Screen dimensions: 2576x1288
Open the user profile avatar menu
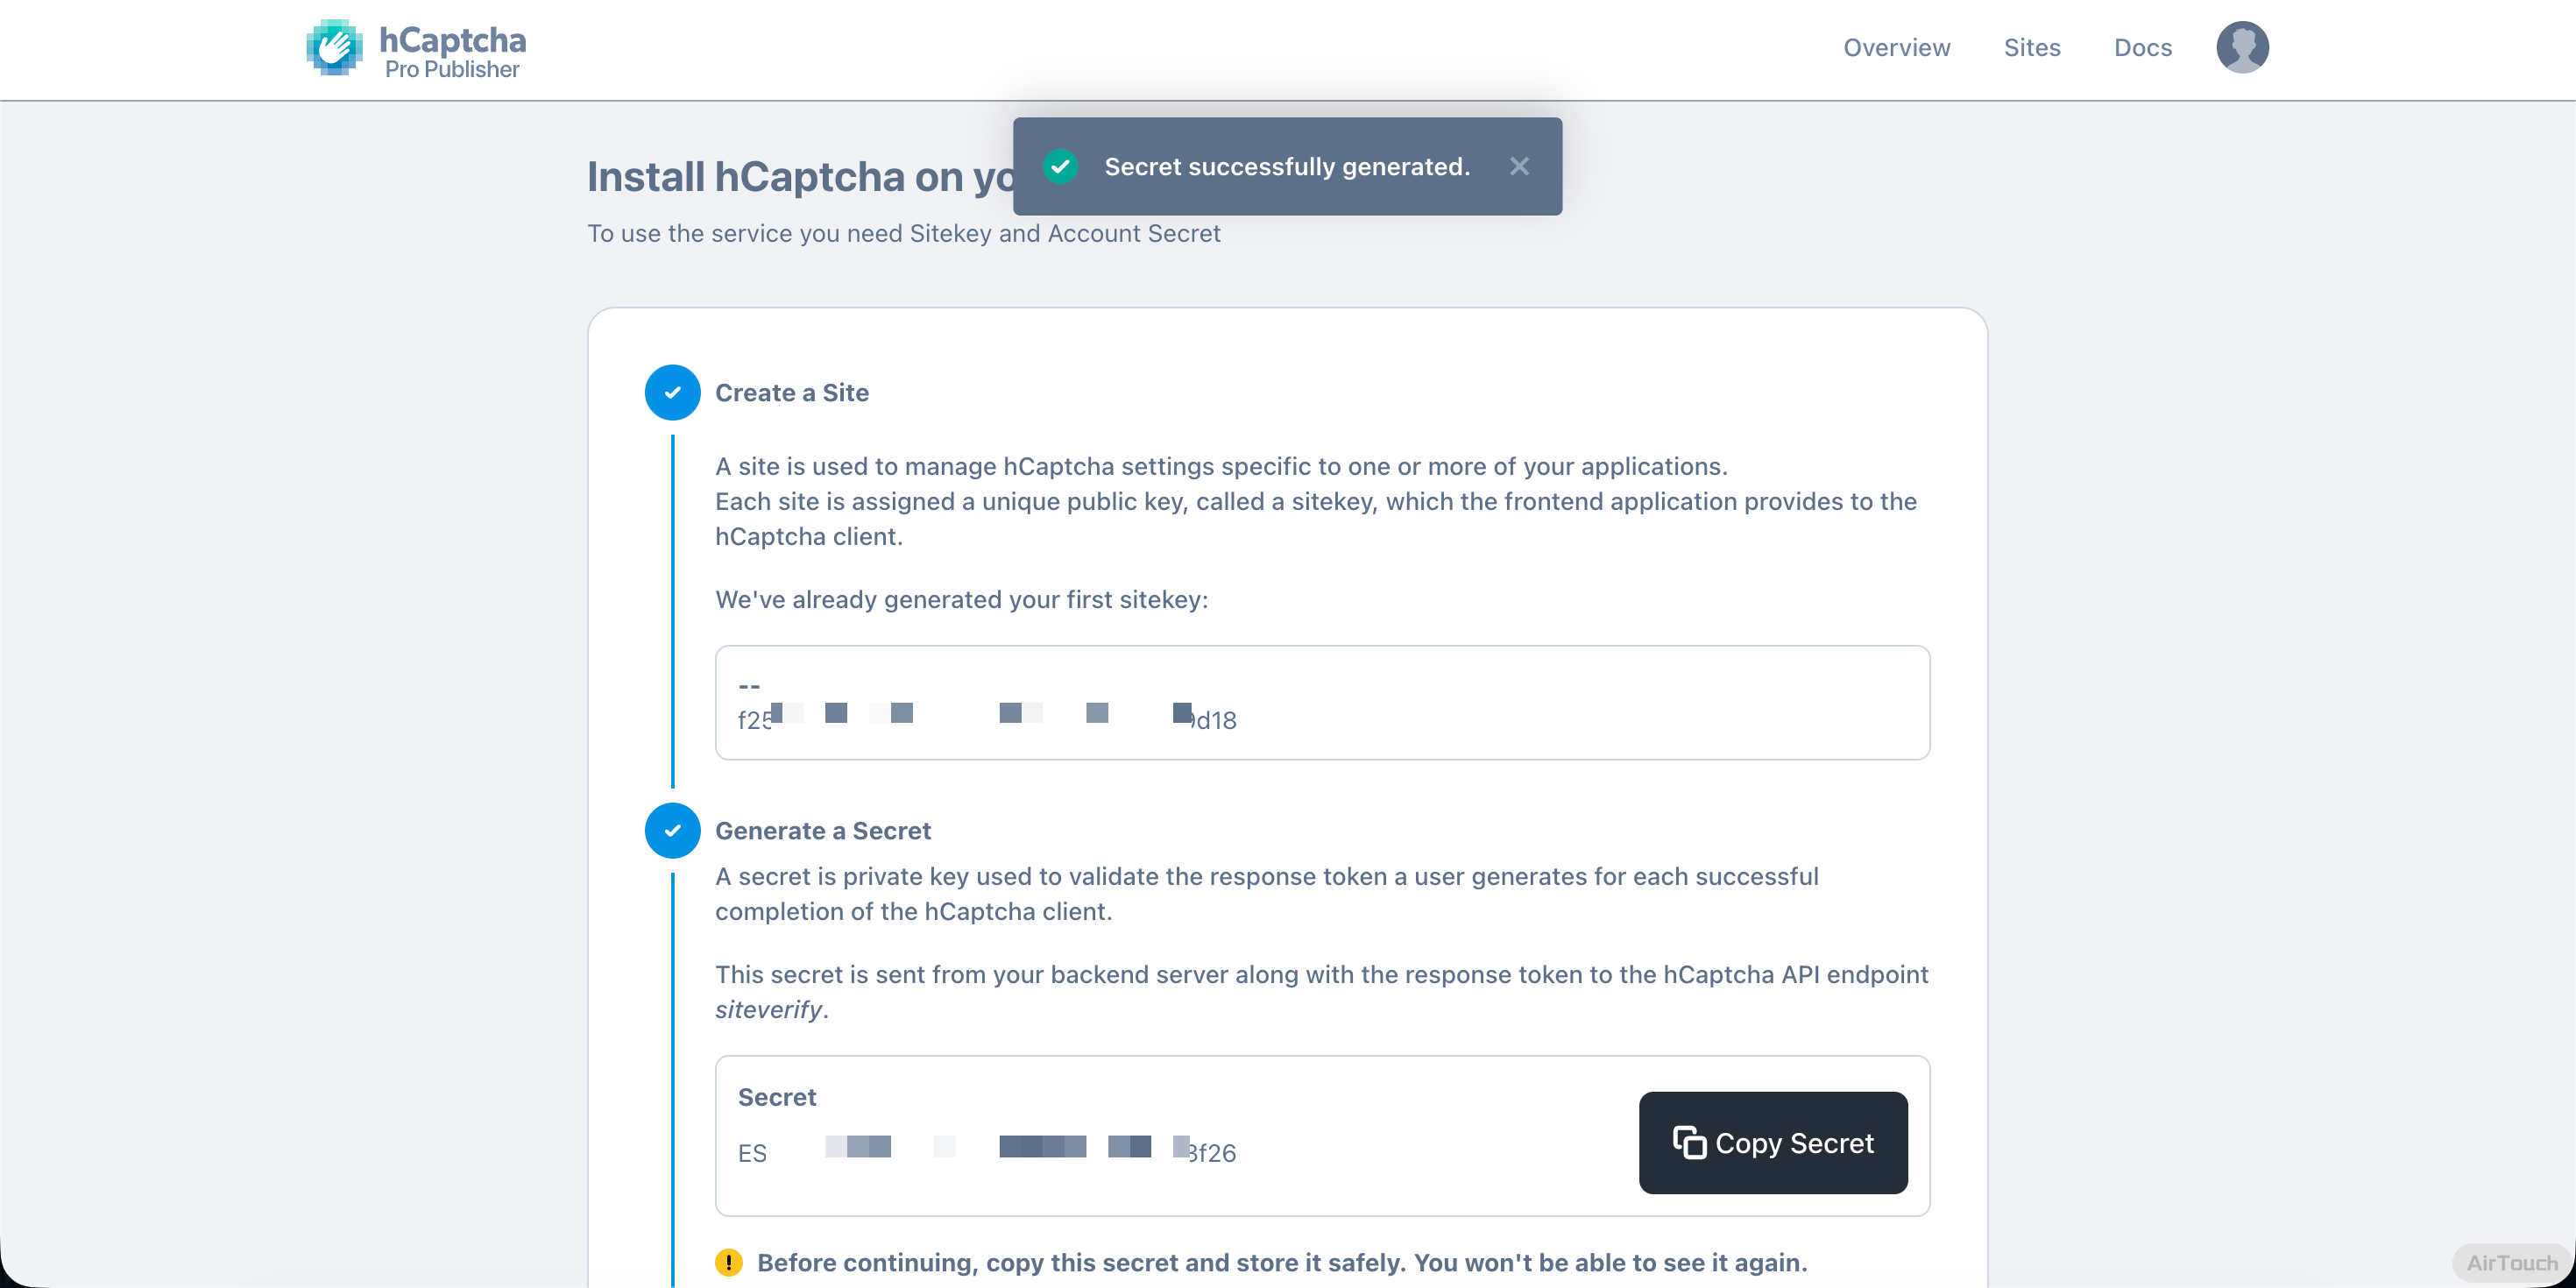coord(2242,47)
